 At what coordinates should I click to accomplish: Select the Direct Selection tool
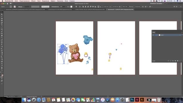click(2, 14)
